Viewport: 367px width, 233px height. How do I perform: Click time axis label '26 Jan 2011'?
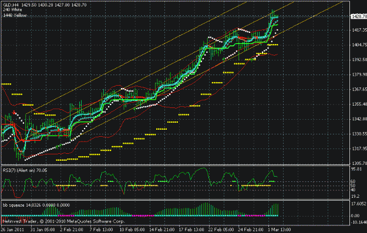(x=13, y=229)
